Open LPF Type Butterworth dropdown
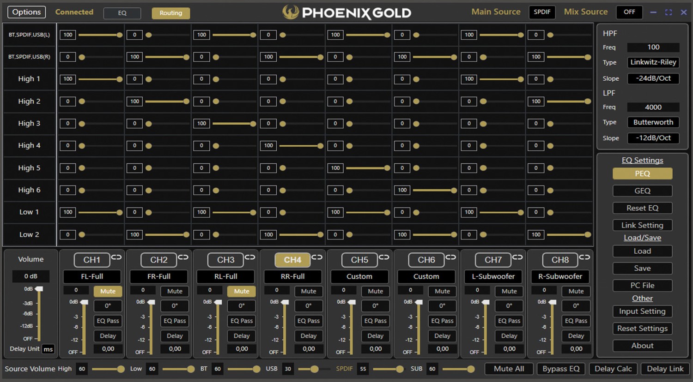693x382 pixels. click(x=653, y=122)
